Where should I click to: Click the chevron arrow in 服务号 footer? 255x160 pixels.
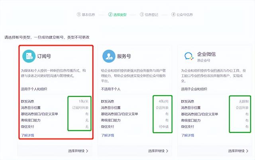pyautogui.click(x=167, y=151)
